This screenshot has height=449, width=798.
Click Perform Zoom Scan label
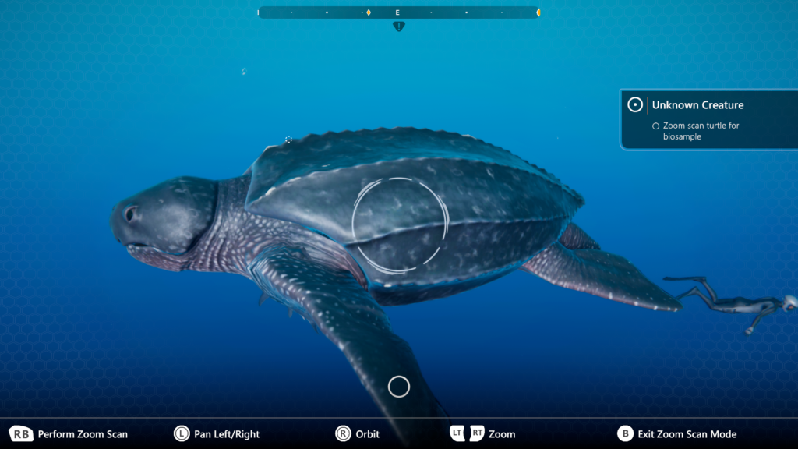click(83, 434)
